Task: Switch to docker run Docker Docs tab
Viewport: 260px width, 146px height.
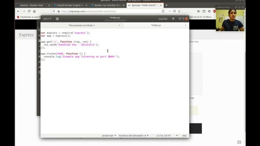Action: click(x=107, y=5)
